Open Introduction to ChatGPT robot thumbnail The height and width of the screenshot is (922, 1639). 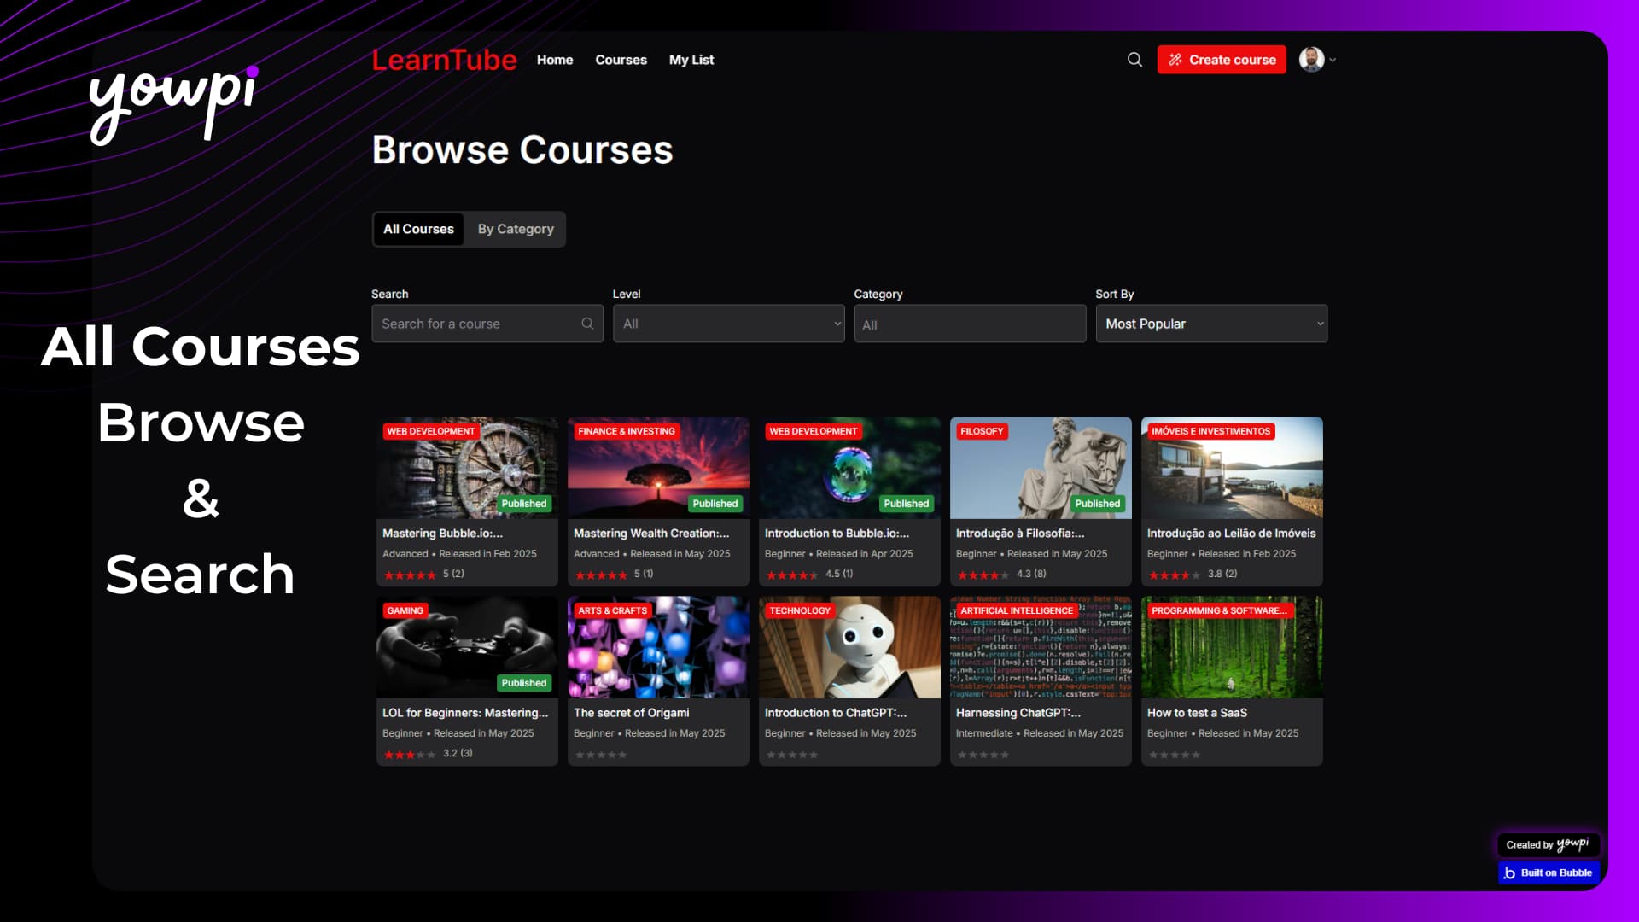pyautogui.click(x=849, y=647)
